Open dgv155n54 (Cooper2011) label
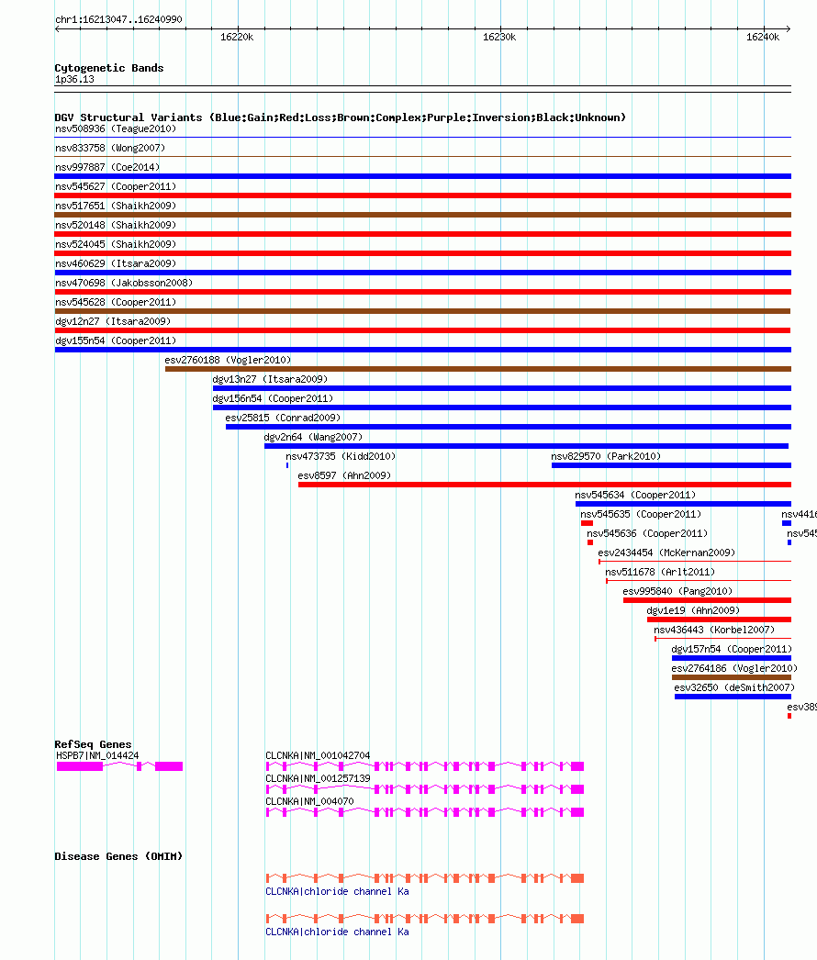Screen dimensions: 817x960 (x=116, y=341)
